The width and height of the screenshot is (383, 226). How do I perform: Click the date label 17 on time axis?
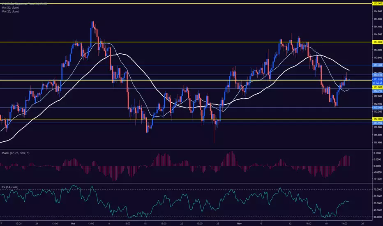click(x=1, y=223)
